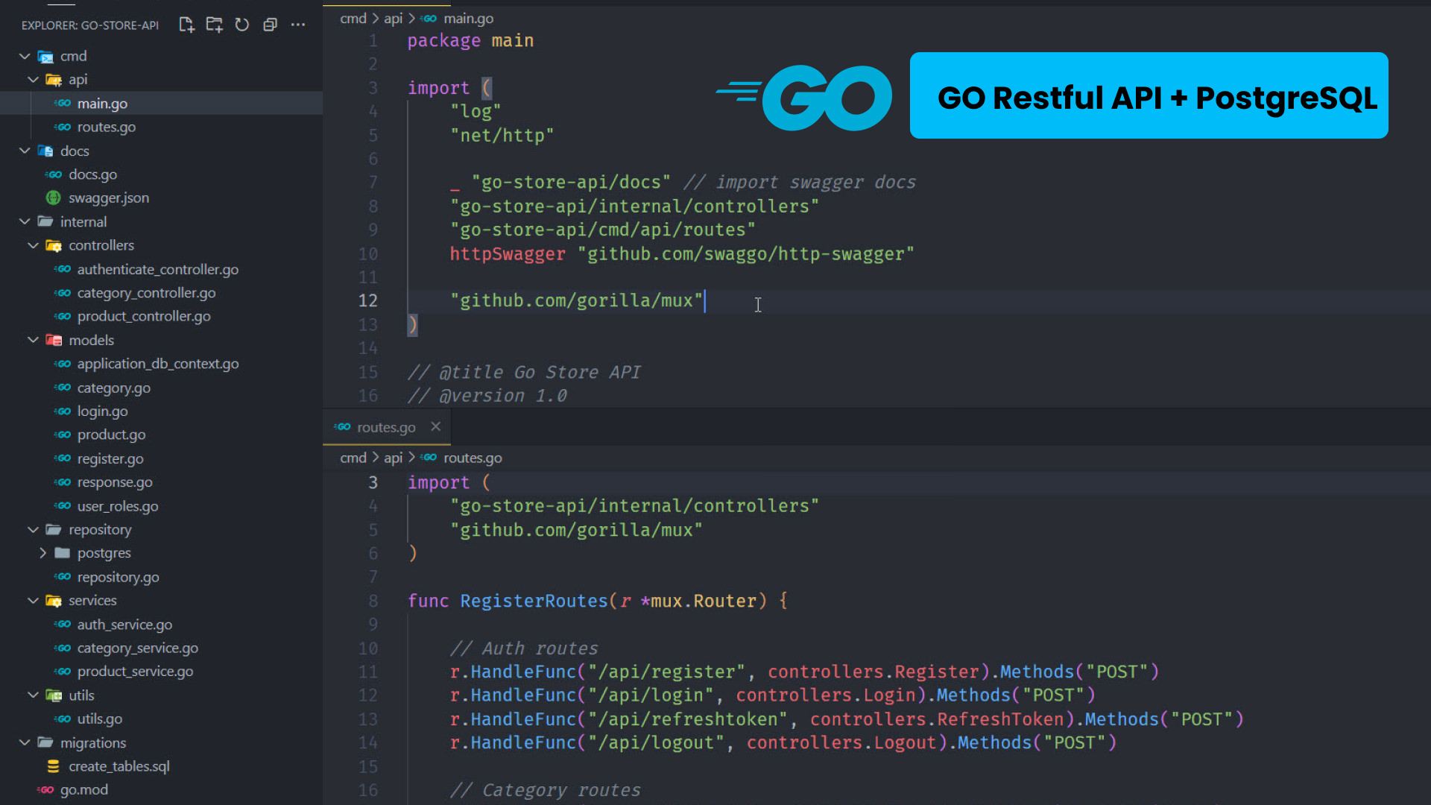Click the utils folder icon
This screenshot has height=805, width=1431.
pos(54,695)
